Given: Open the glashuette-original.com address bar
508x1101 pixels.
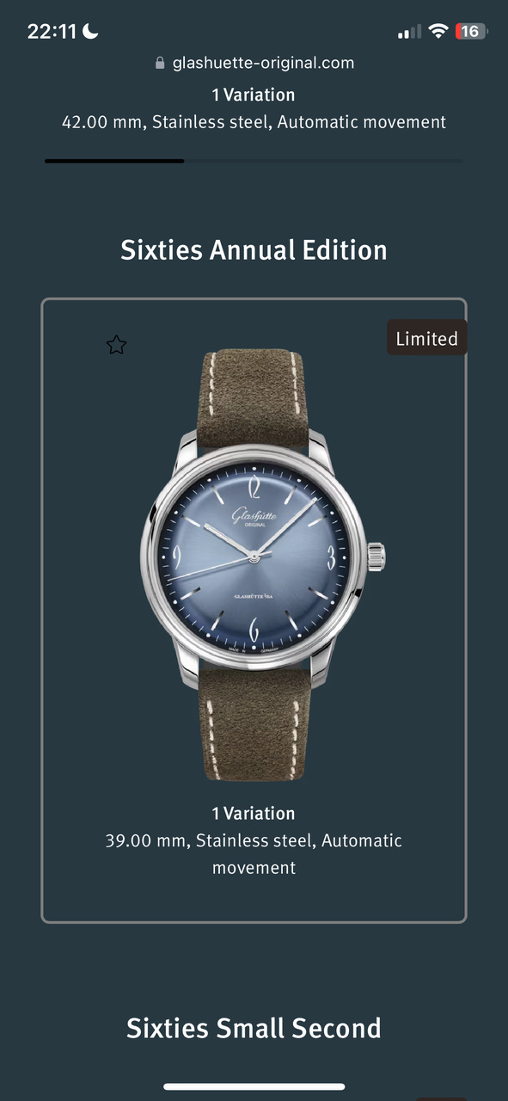Looking at the screenshot, I should pyautogui.click(x=254, y=63).
